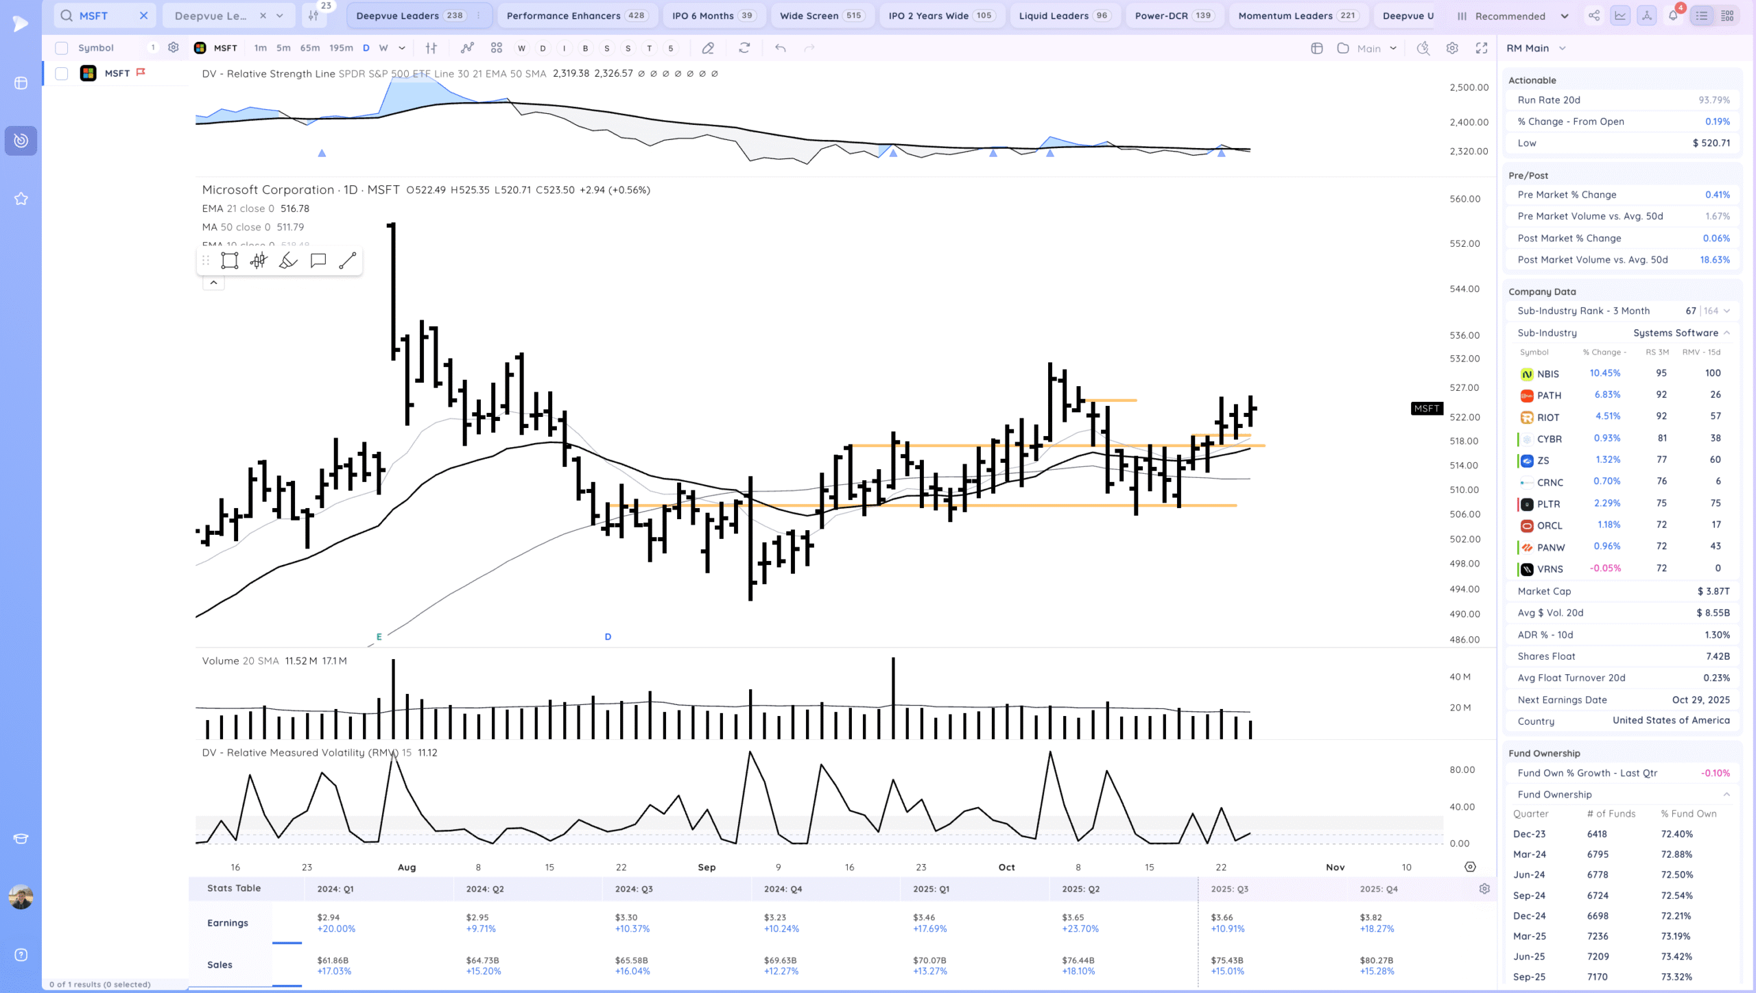The width and height of the screenshot is (1756, 993).
Task: Check the MSFT row checkbox
Action: [x=62, y=73]
